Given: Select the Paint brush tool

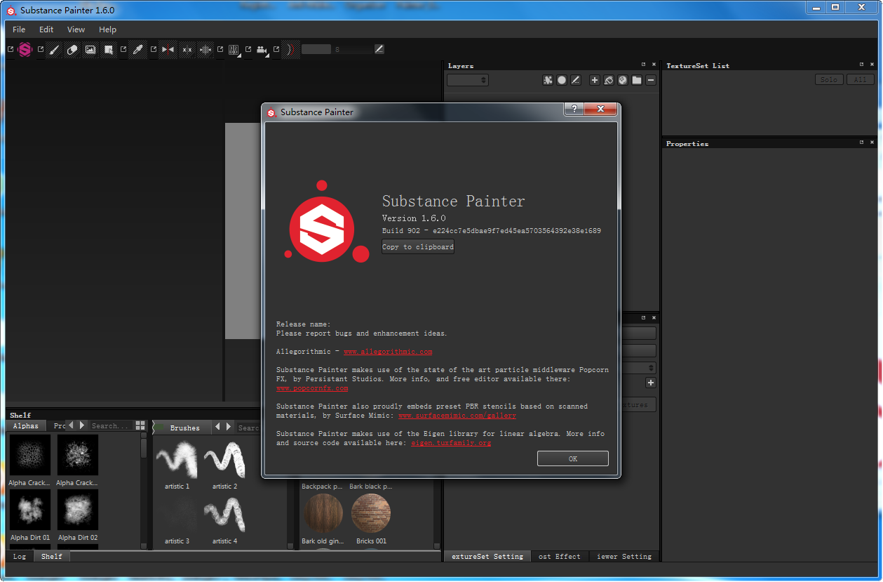Looking at the screenshot, I should (55, 50).
